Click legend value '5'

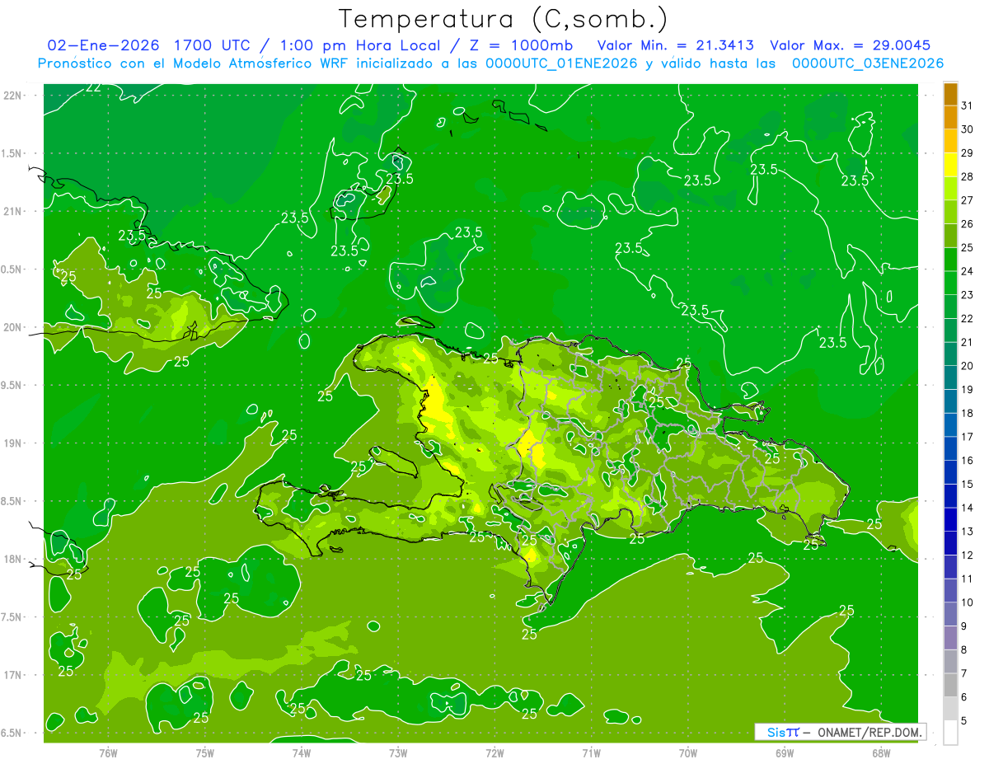963,720
